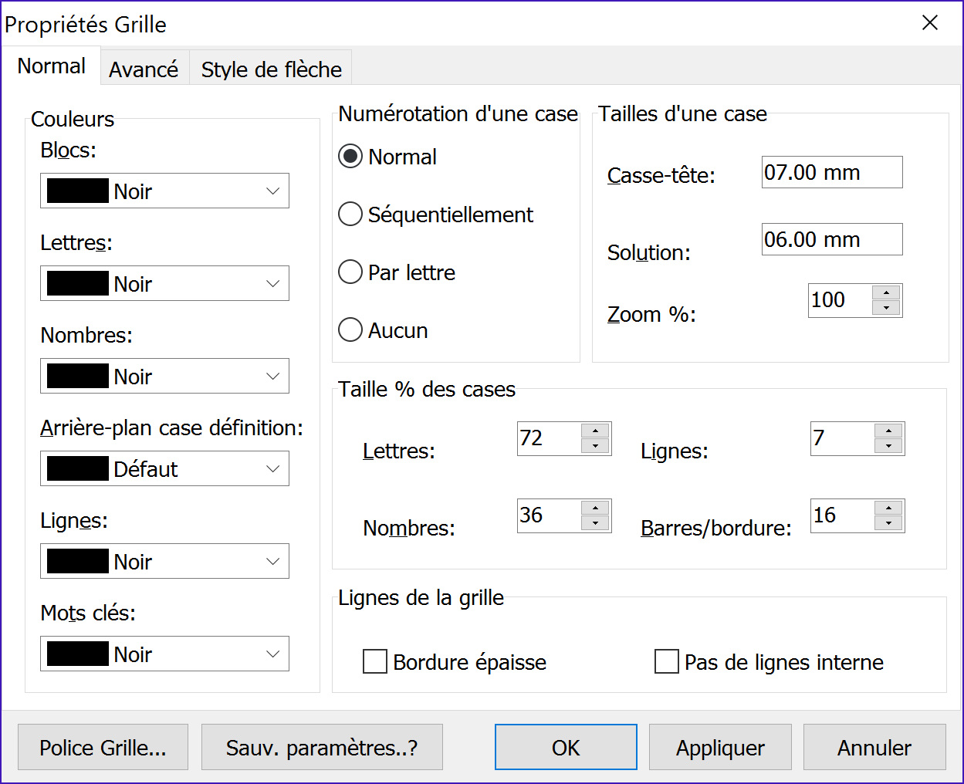
Task: Decrease Nombres size percent with down arrow
Action: [x=595, y=523]
